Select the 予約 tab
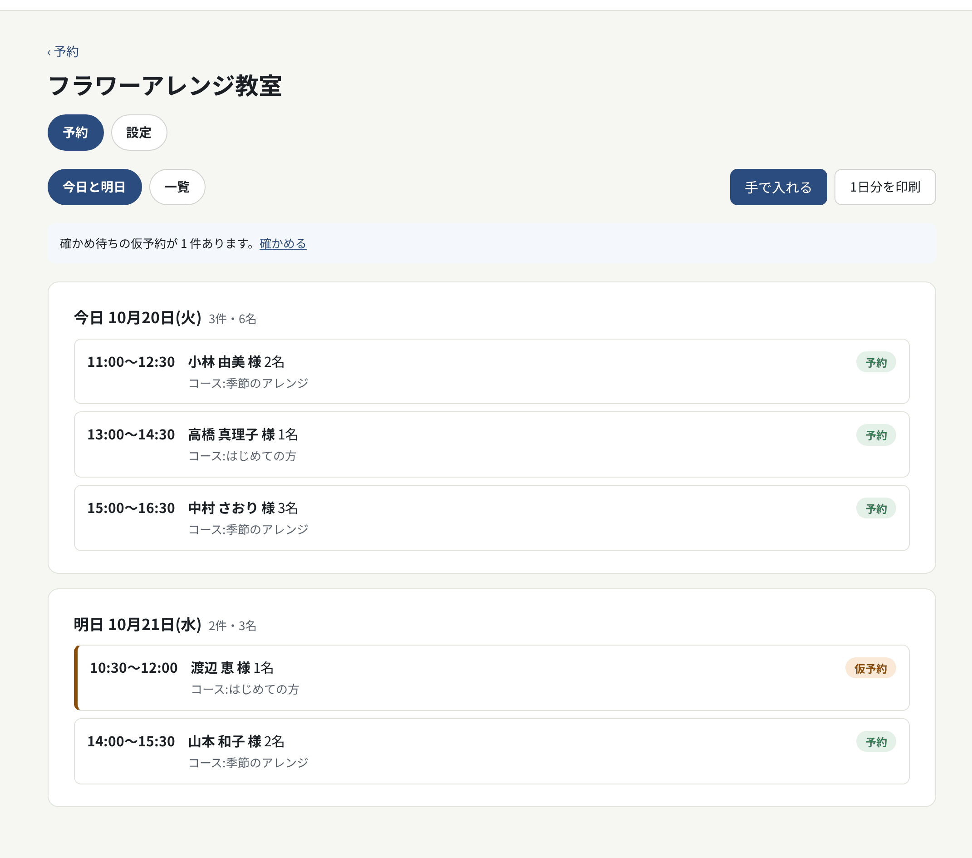 click(76, 133)
